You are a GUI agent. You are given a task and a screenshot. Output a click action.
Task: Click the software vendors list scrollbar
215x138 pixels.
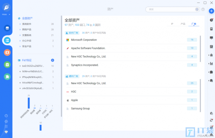[200, 49]
